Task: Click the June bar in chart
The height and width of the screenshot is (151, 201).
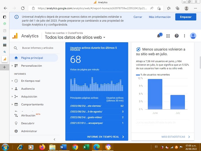Action: (155, 94)
